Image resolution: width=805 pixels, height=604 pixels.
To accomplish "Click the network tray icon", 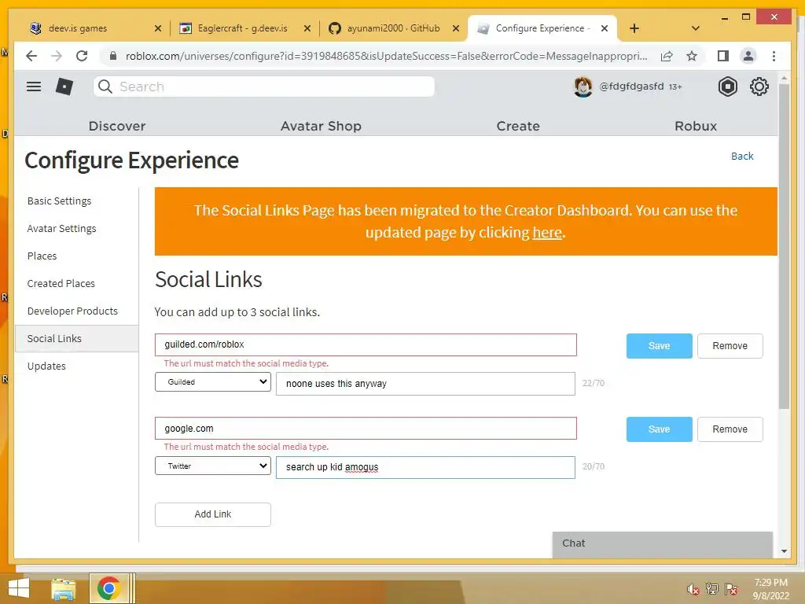I will click(x=712, y=589).
